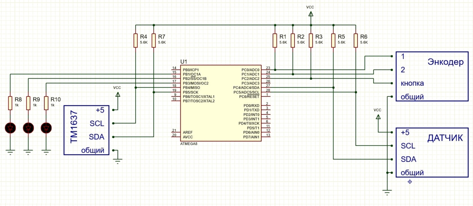Click the SCL terminal of TM1637
Image resolution: width=473 pixels, height=206 pixels.
[97, 123]
